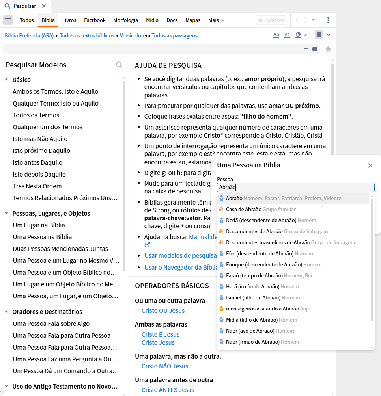
Task: Switch to the Livros tab
Action: [69, 20]
